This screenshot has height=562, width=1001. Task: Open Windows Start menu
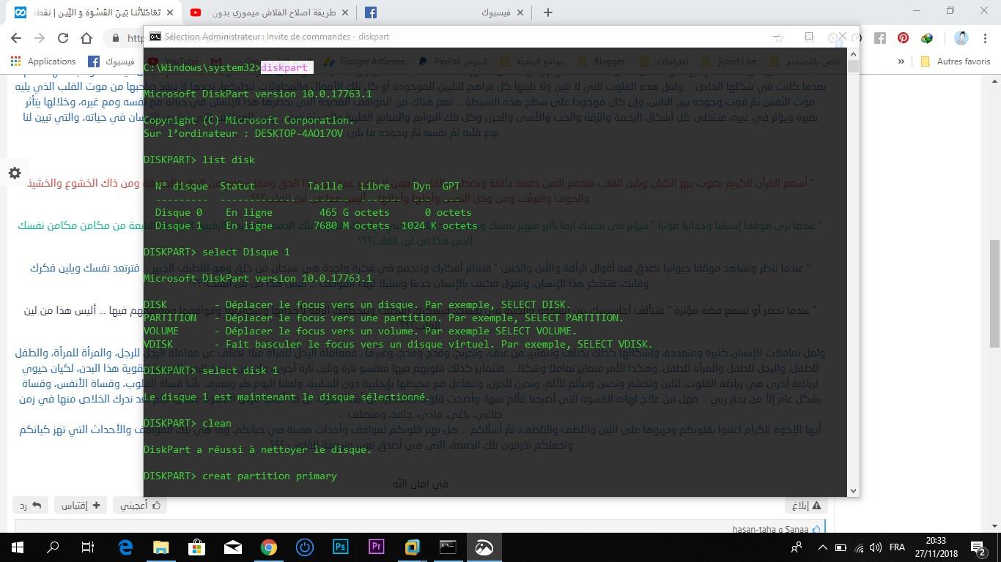18,547
